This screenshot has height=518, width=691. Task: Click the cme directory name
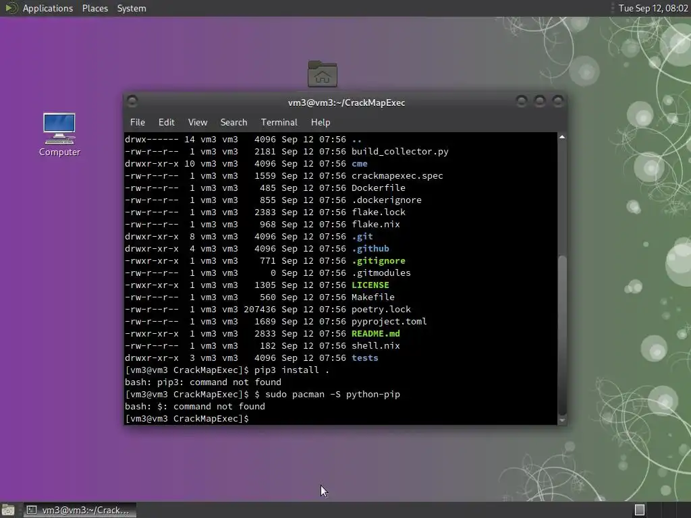click(x=359, y=163)
